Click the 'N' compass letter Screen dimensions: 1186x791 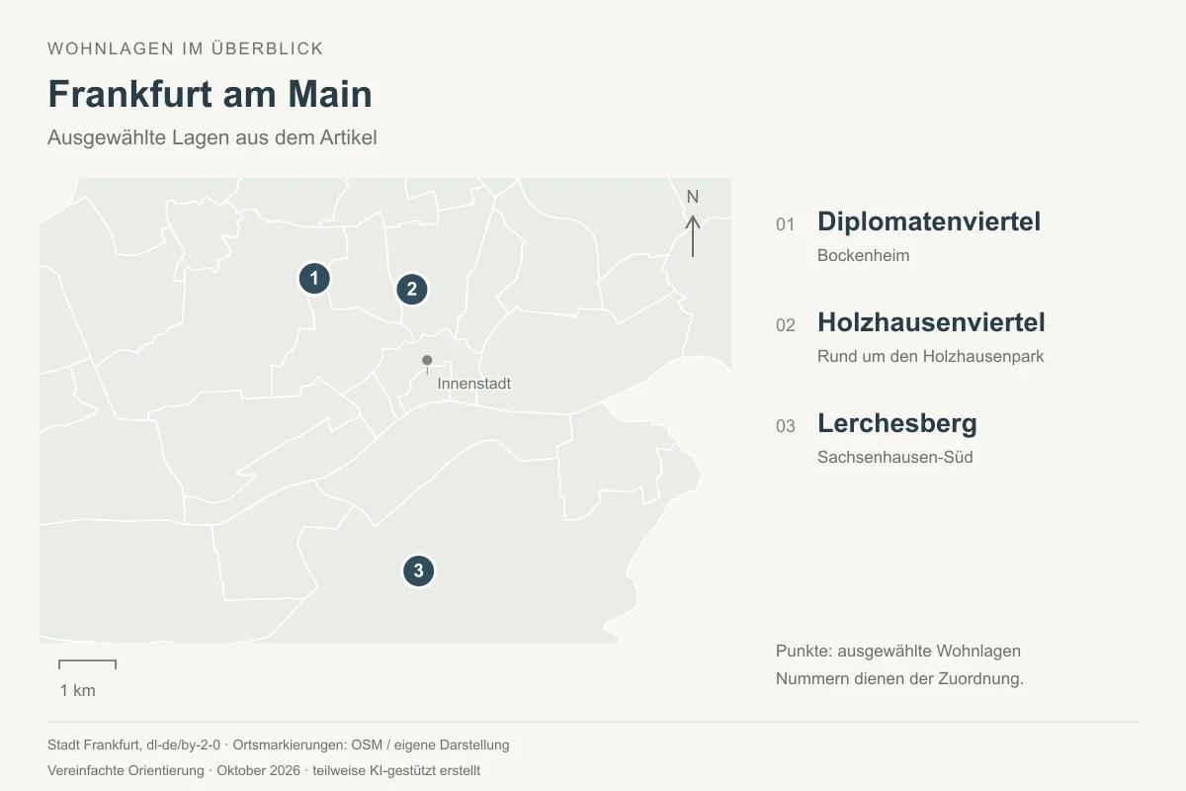point(693,197)
